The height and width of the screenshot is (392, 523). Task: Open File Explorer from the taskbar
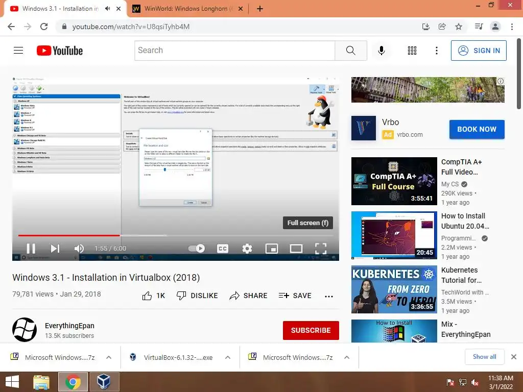pyautogui.click(x=41, y=382)
